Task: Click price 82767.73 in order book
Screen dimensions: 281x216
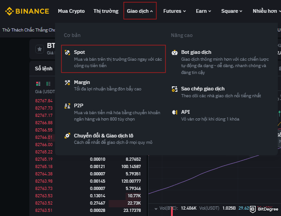Action: point(44,108)
